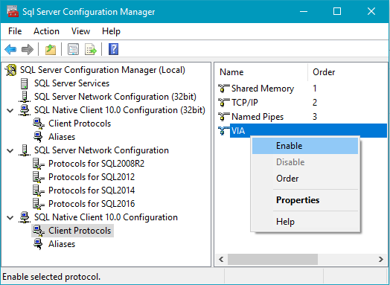Minimize the Configuration Manager window

pyautogui.click(x=304, y=11)
